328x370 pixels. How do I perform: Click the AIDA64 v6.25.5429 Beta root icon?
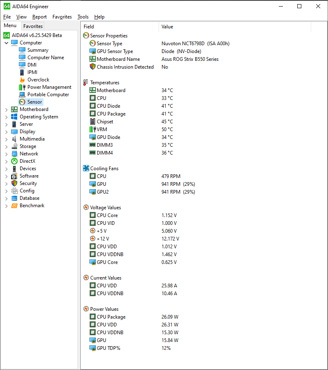(7, 35)
